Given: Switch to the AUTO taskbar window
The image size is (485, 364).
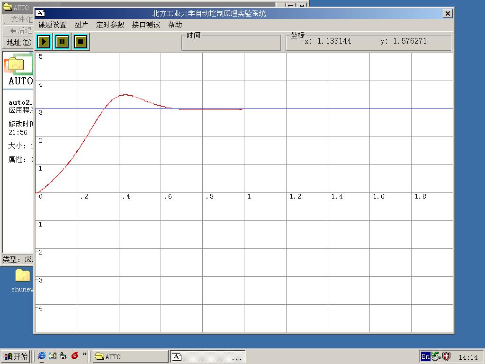Looking at the screenshot, I should tap(131, 356).
